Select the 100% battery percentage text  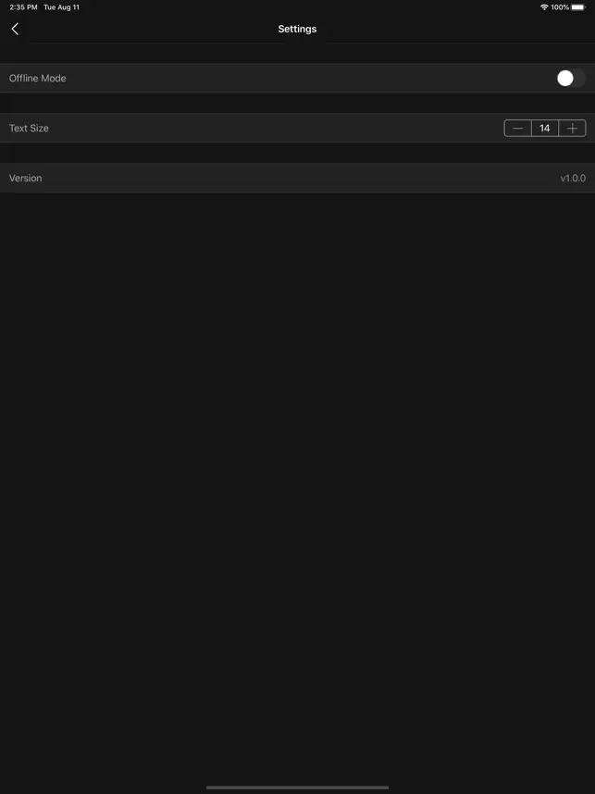point(560,7)
